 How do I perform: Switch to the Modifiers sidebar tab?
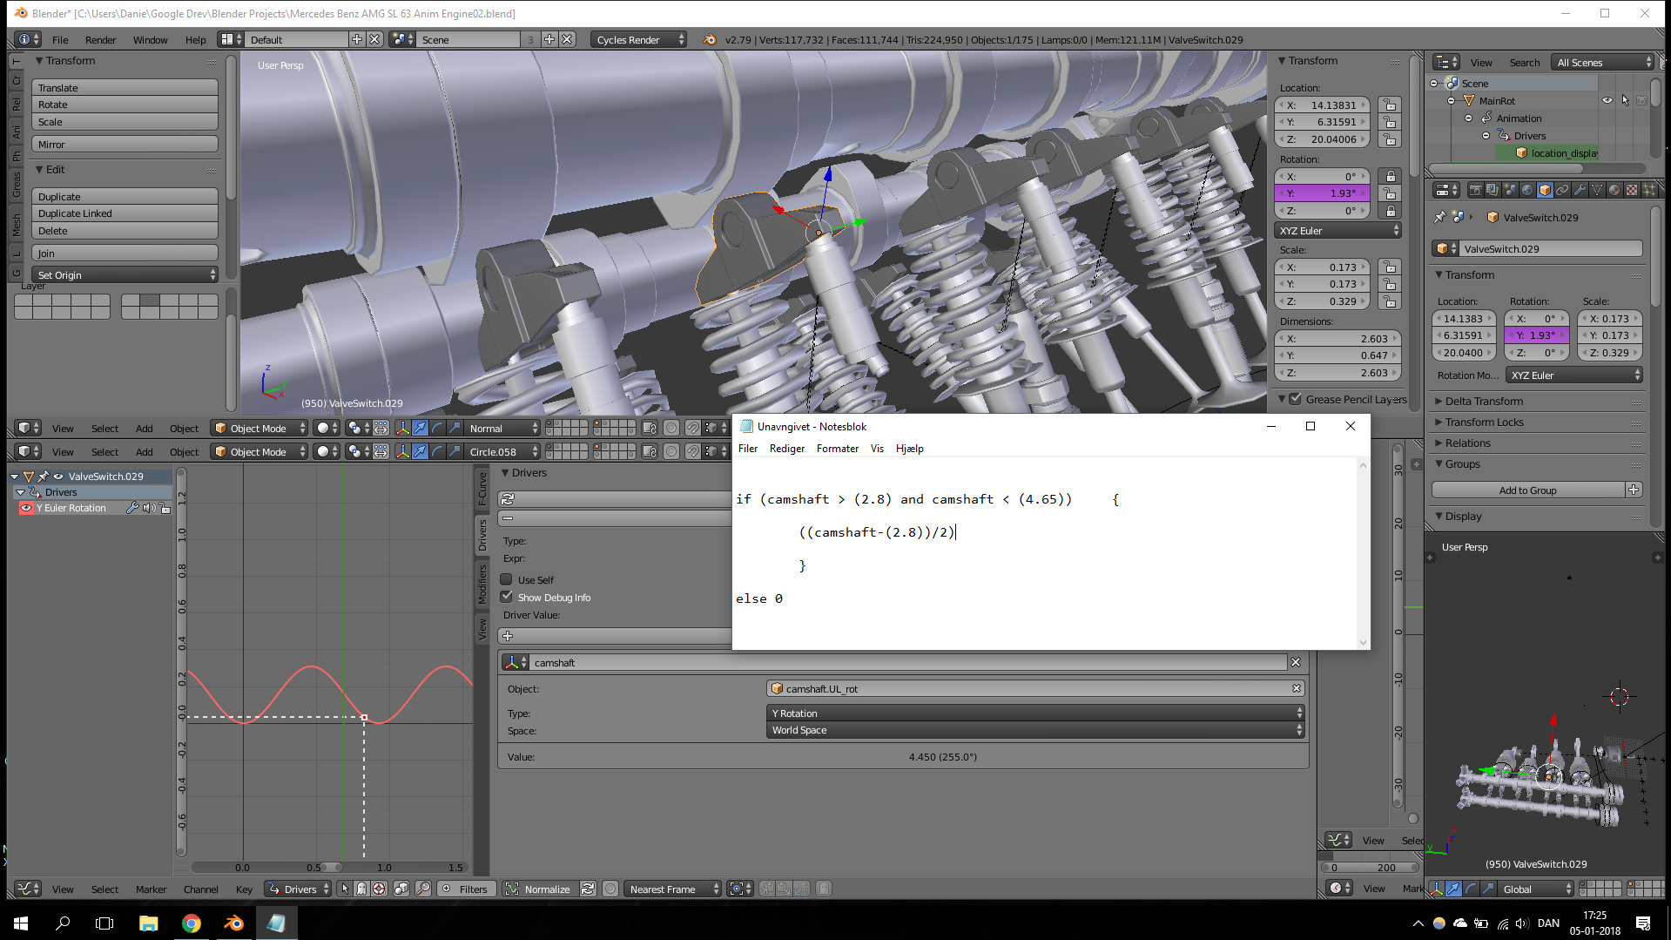(x=482, y=585)
